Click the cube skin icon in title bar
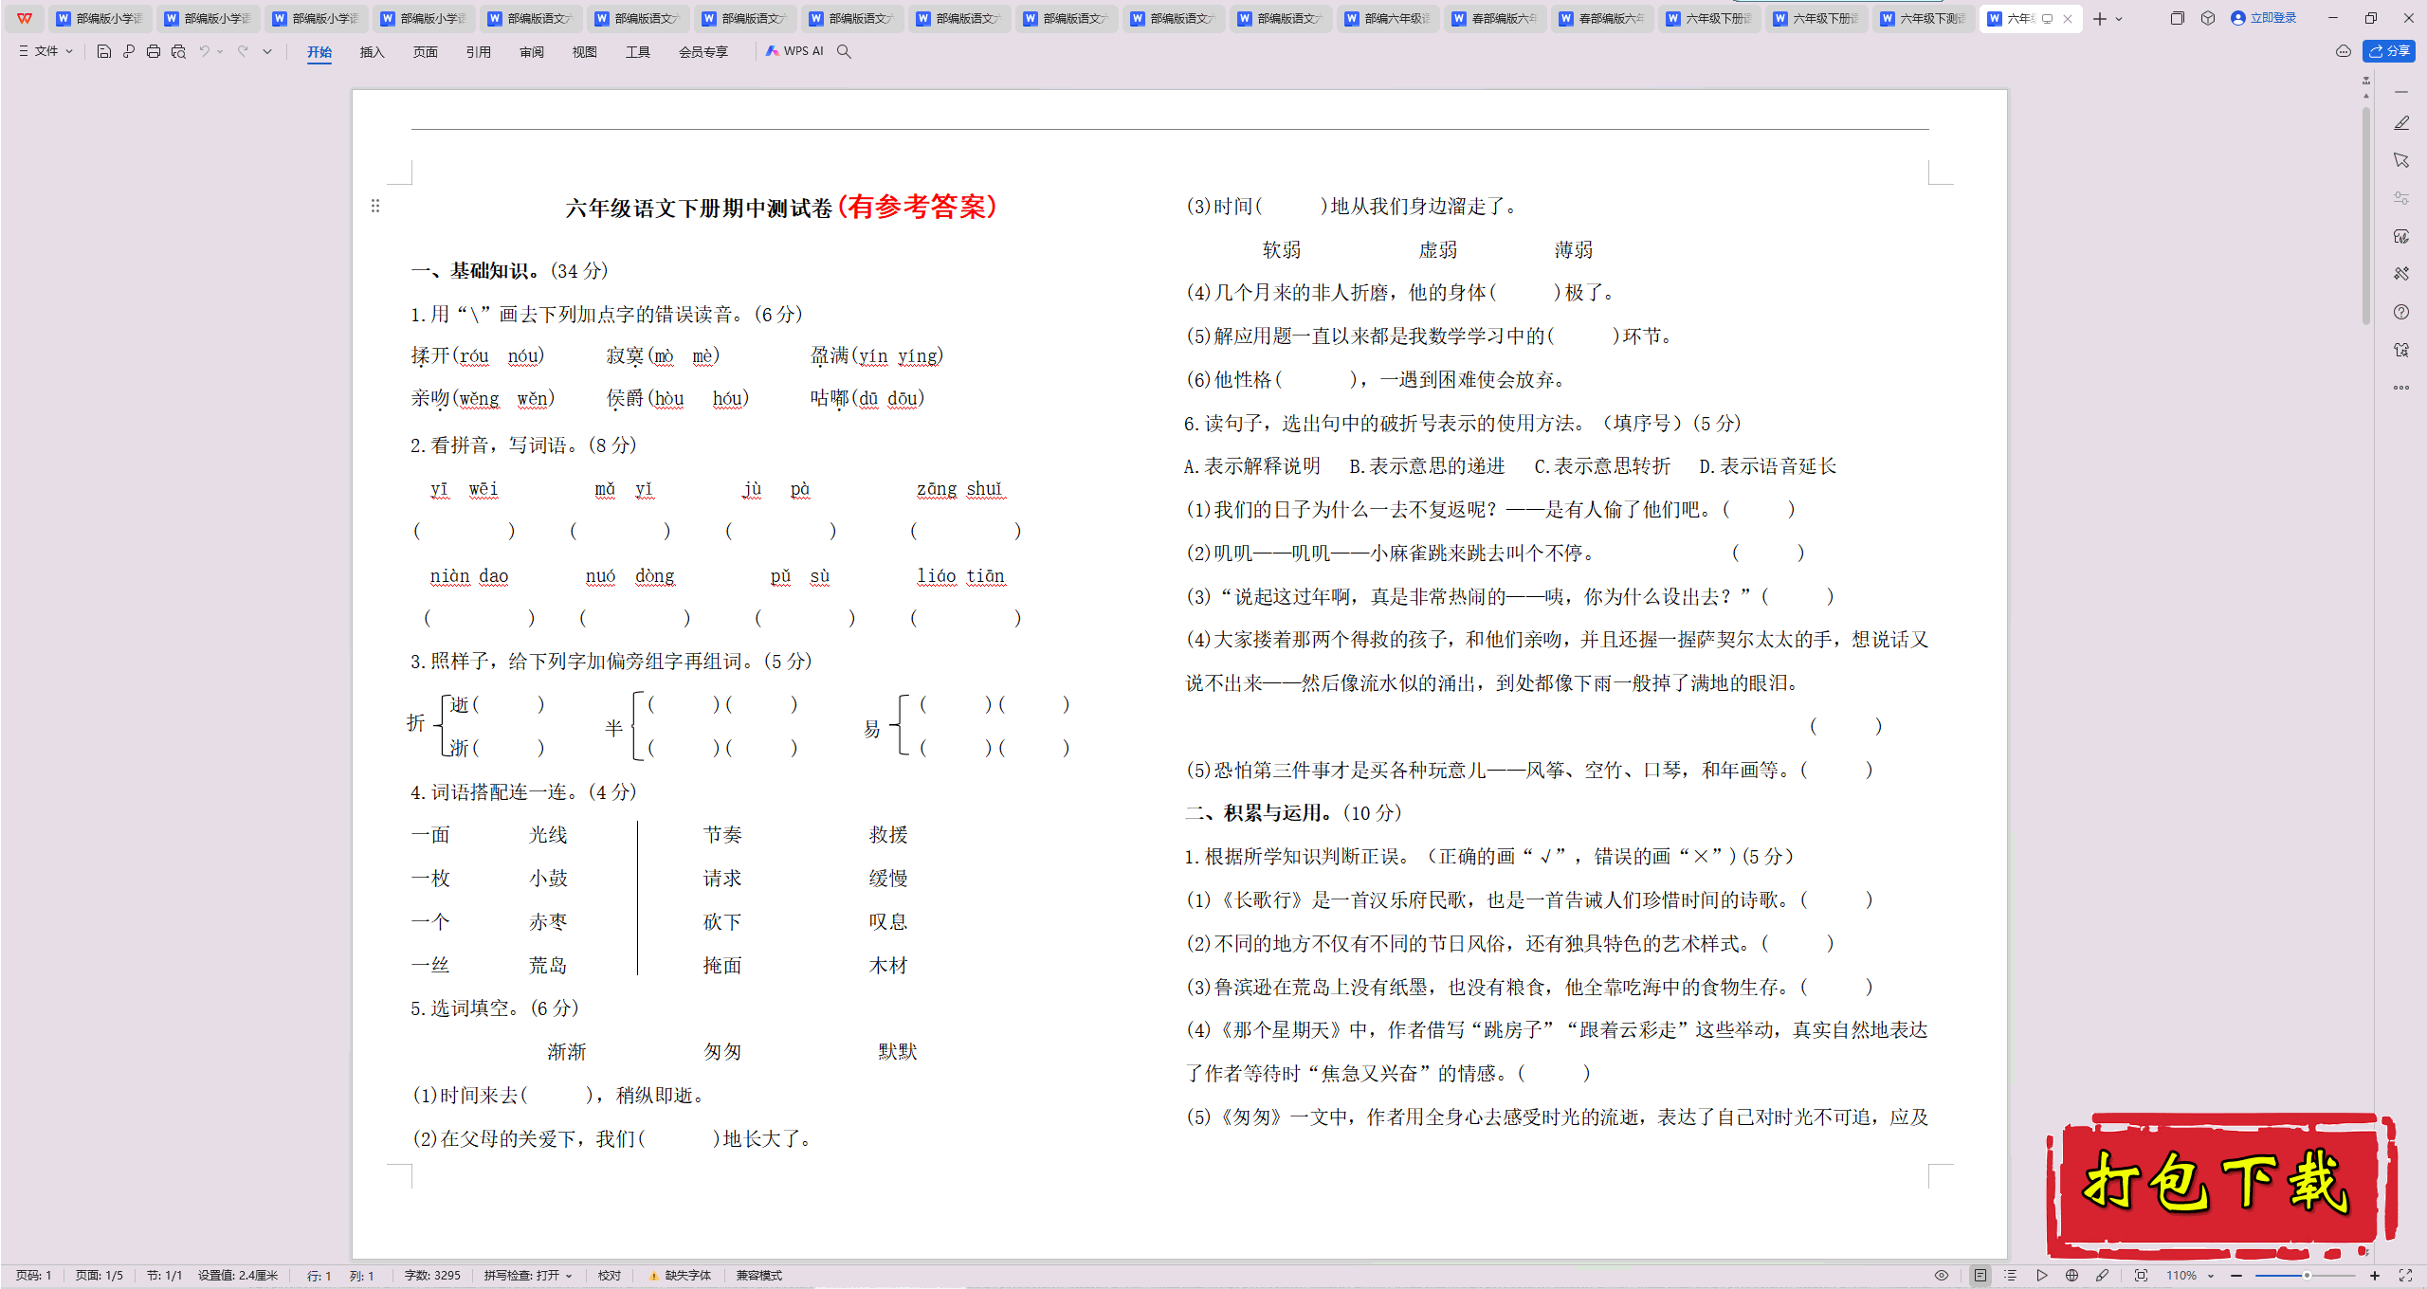The height and width of the screenshot is (1289, 2427). point(2208,18)
